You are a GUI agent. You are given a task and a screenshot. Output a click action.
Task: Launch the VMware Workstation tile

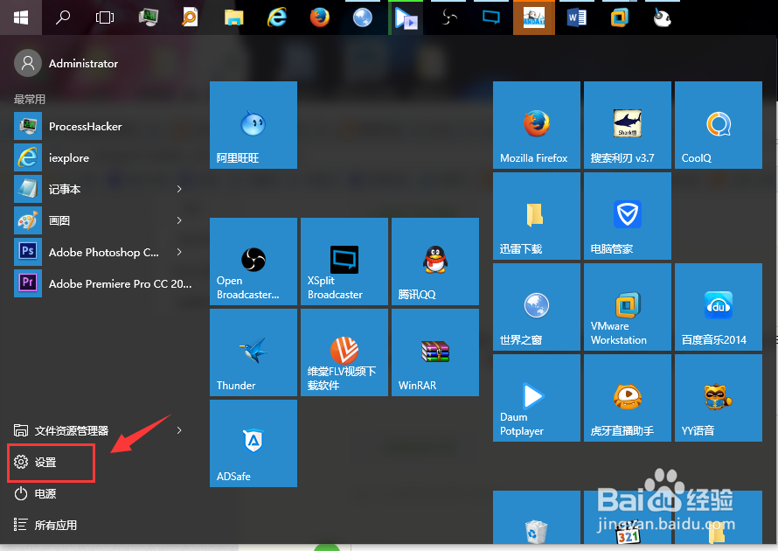point(627,307)
